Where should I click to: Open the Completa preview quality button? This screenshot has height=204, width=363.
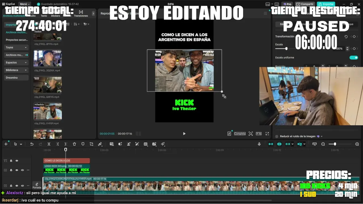point(240,133)
